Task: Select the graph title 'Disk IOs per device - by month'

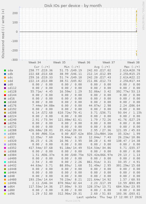Action: 73,6
